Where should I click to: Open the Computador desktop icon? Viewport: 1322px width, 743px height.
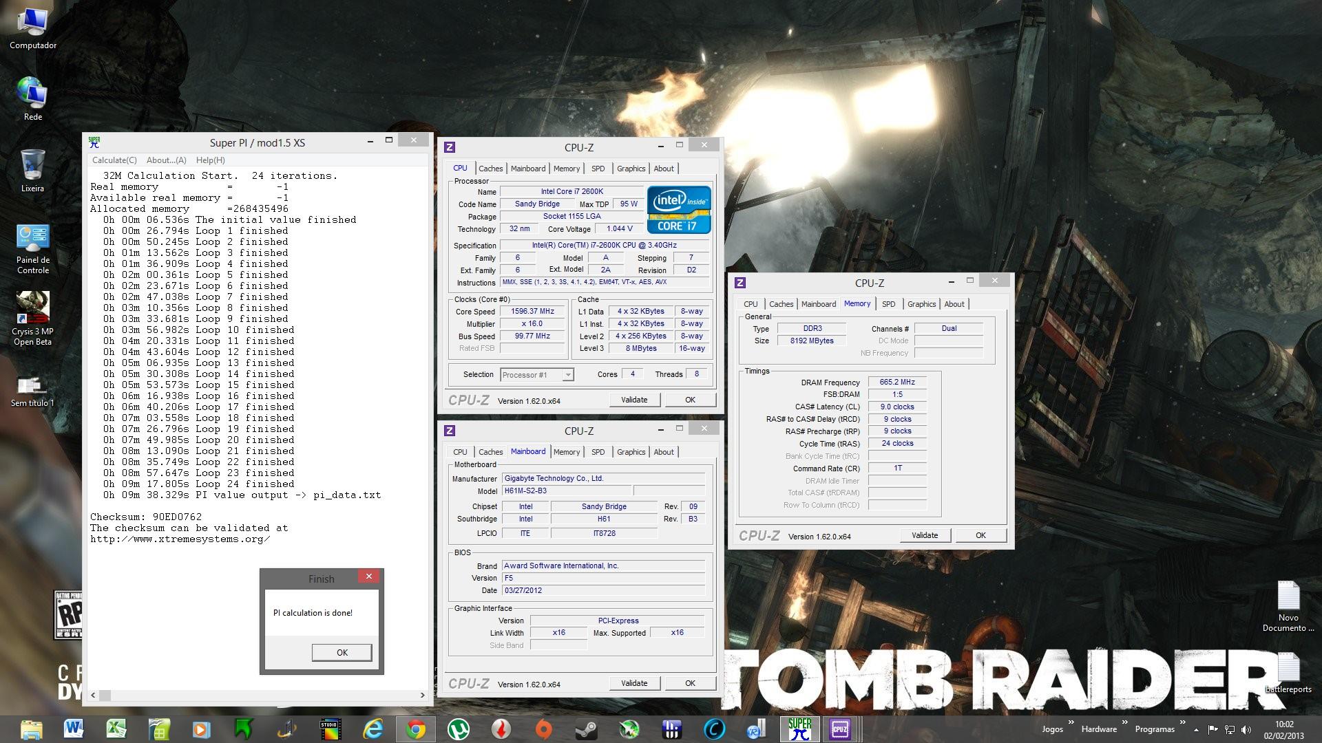click(x=32, y=29)
